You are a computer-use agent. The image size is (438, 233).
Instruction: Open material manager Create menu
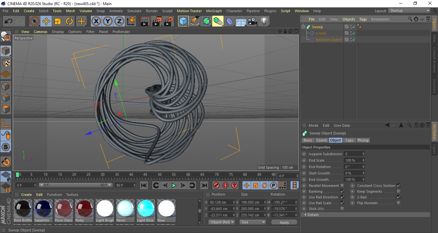[26, 195]
